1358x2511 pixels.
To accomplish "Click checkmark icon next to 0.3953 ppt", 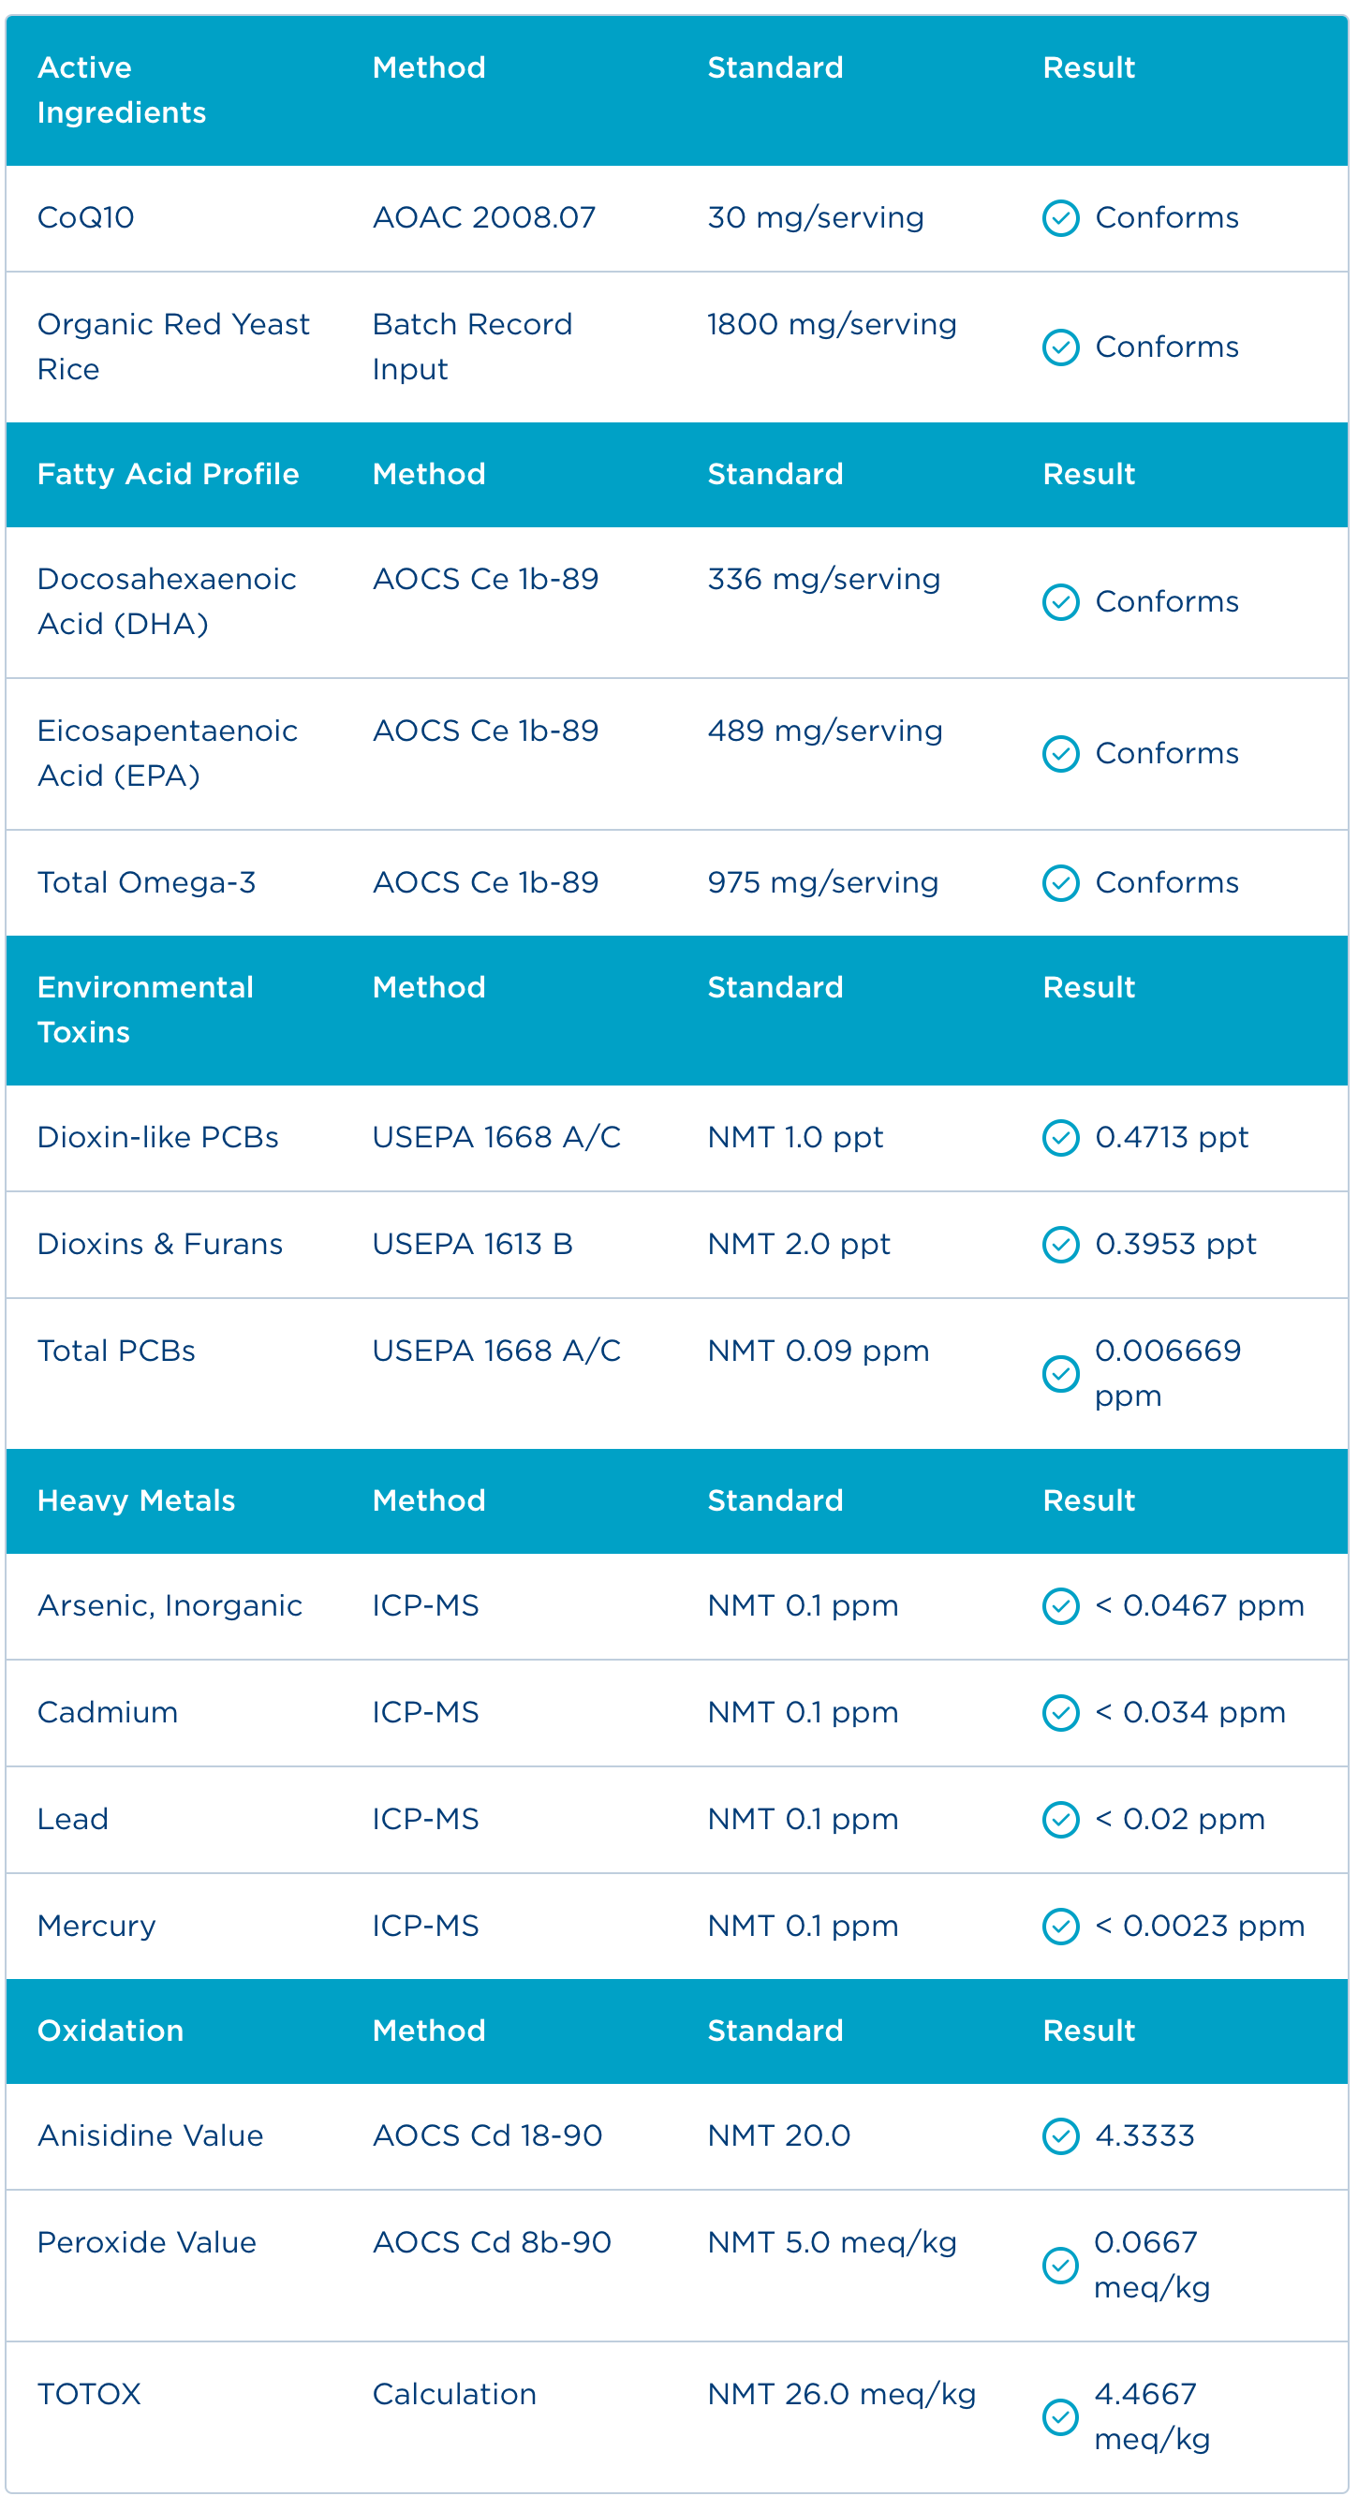I will (1059, 1245).
